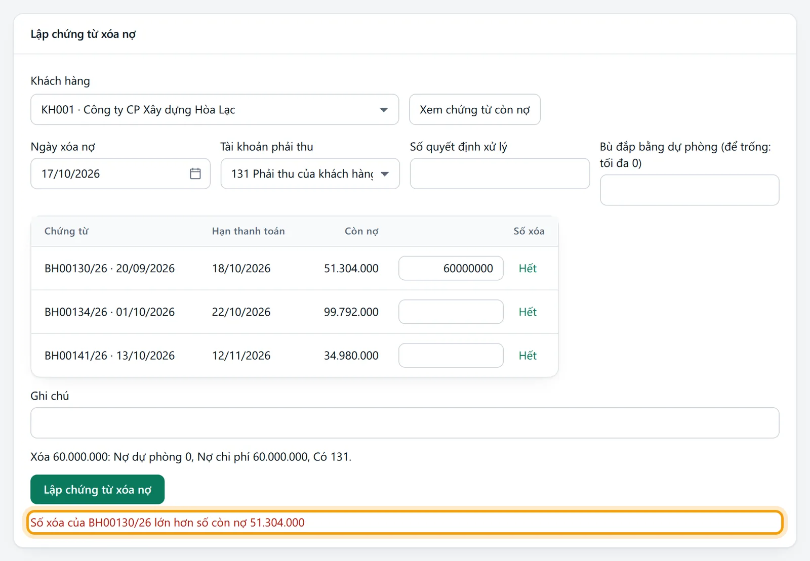Click Số xóa input for BH00134/26

pyautogui.click(x=451, y=312)
